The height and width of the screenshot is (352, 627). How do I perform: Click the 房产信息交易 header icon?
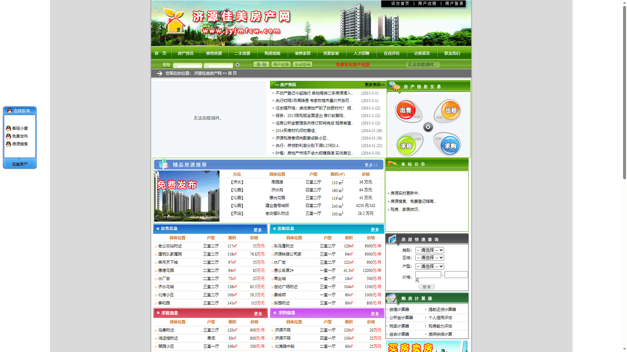click(394, 86)
